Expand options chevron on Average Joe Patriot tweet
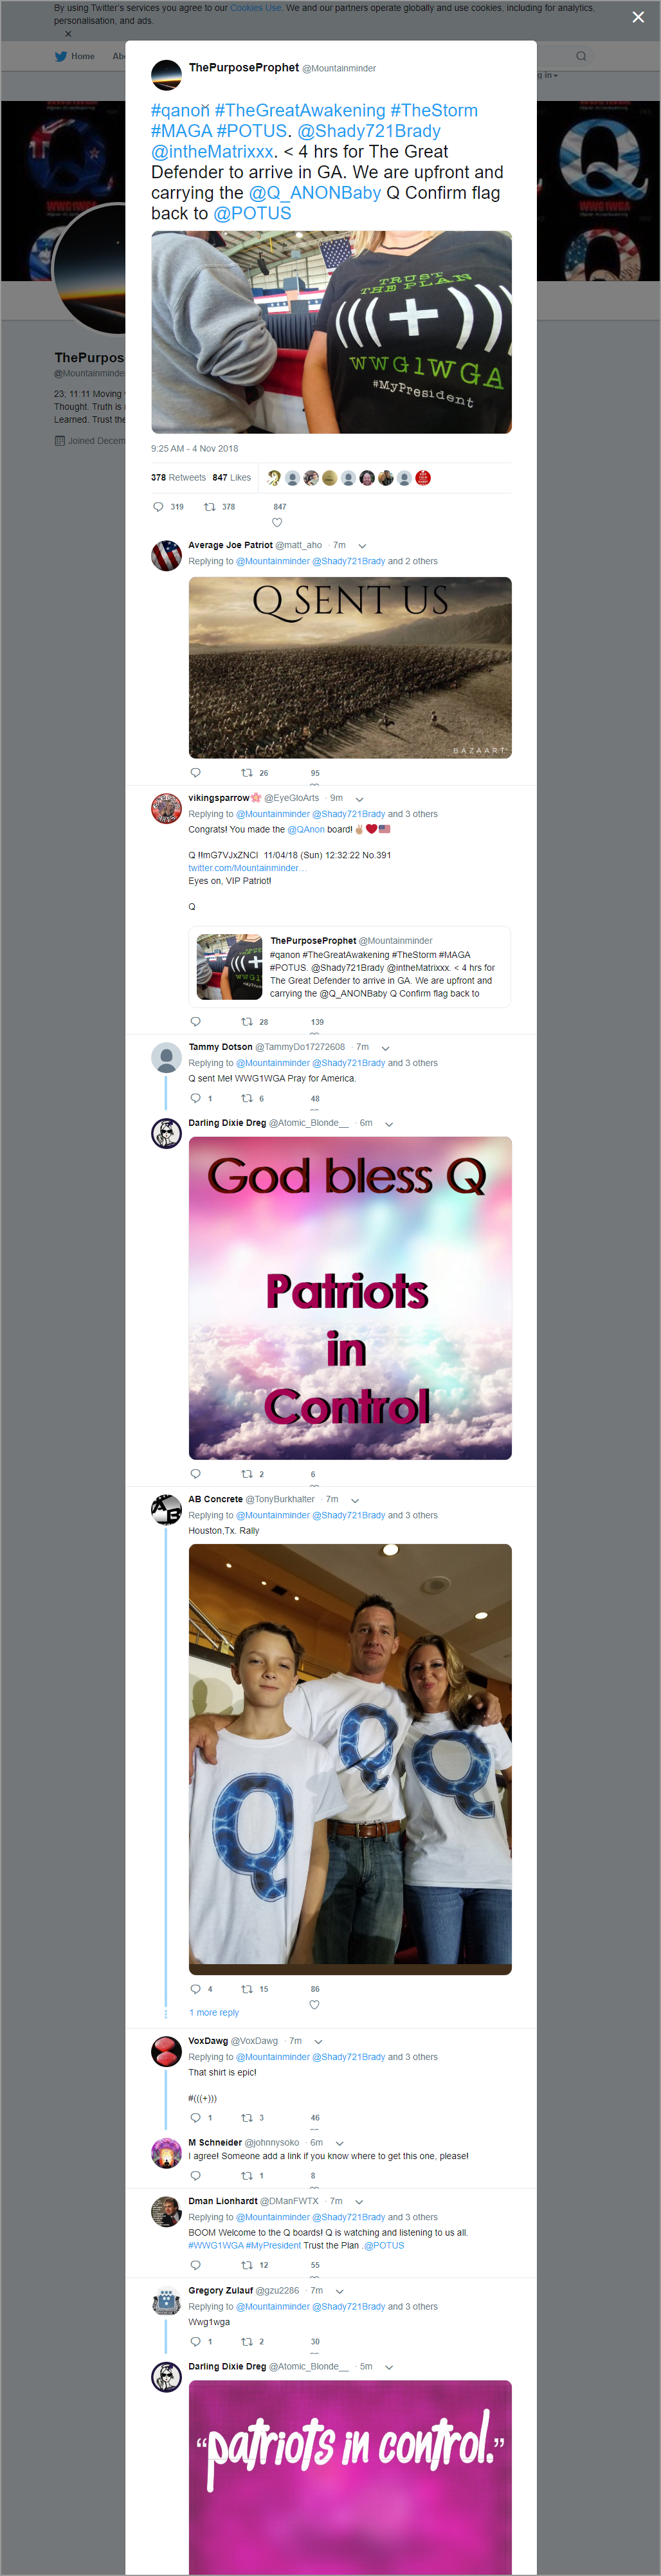The height and width of the screenshot is (2576, 661). click(362, 546)
